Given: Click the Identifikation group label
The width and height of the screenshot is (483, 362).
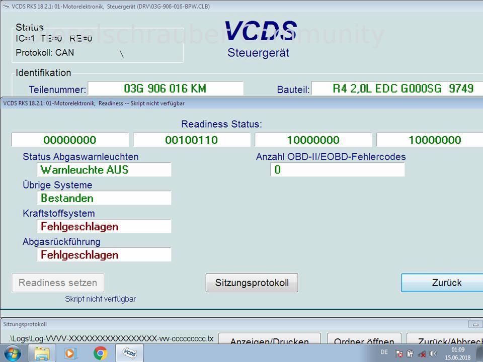Looking at the screenshot, I should point(43,72).
